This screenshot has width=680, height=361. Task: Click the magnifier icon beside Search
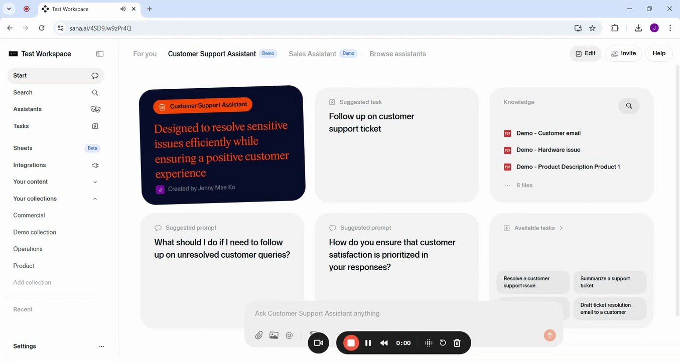pos(95,93)
